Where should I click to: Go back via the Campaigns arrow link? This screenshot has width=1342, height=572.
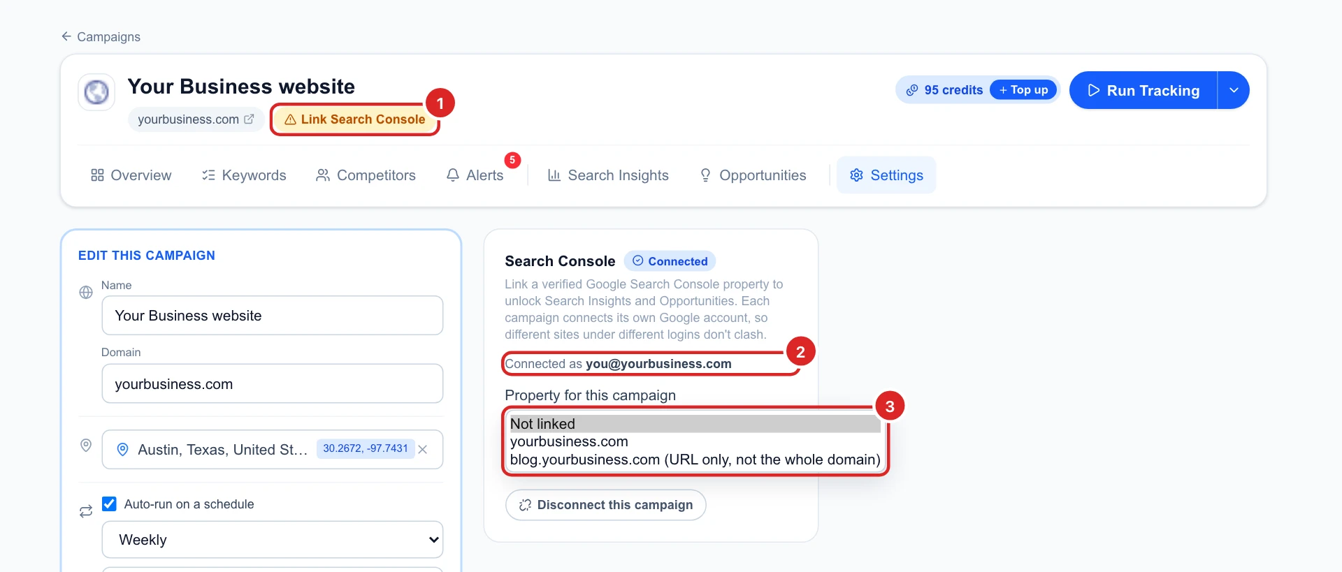[100, 36]
